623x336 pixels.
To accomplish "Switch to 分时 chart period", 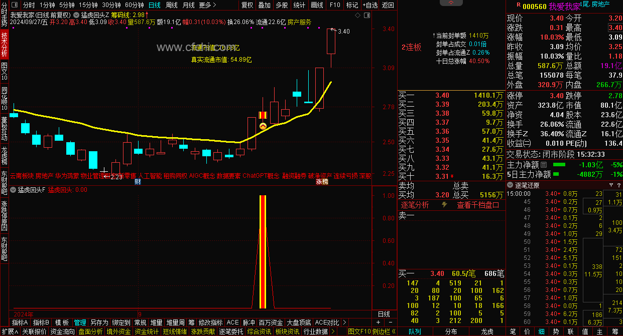I will point(29,5).
